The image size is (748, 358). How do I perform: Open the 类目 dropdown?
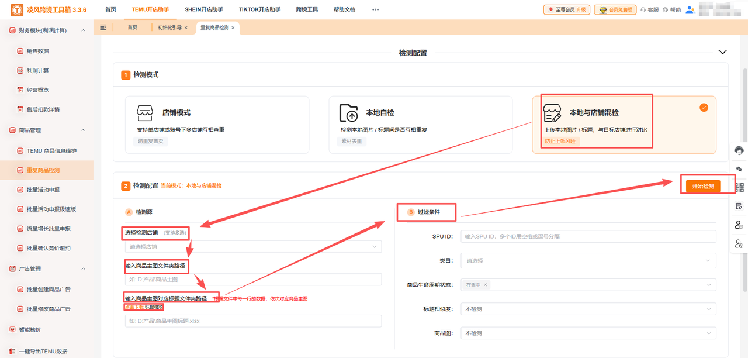coord(588,260)
